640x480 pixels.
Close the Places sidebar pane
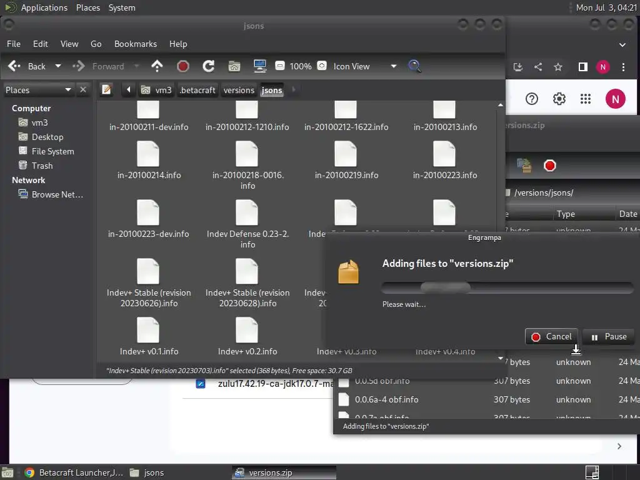point(83,89)
